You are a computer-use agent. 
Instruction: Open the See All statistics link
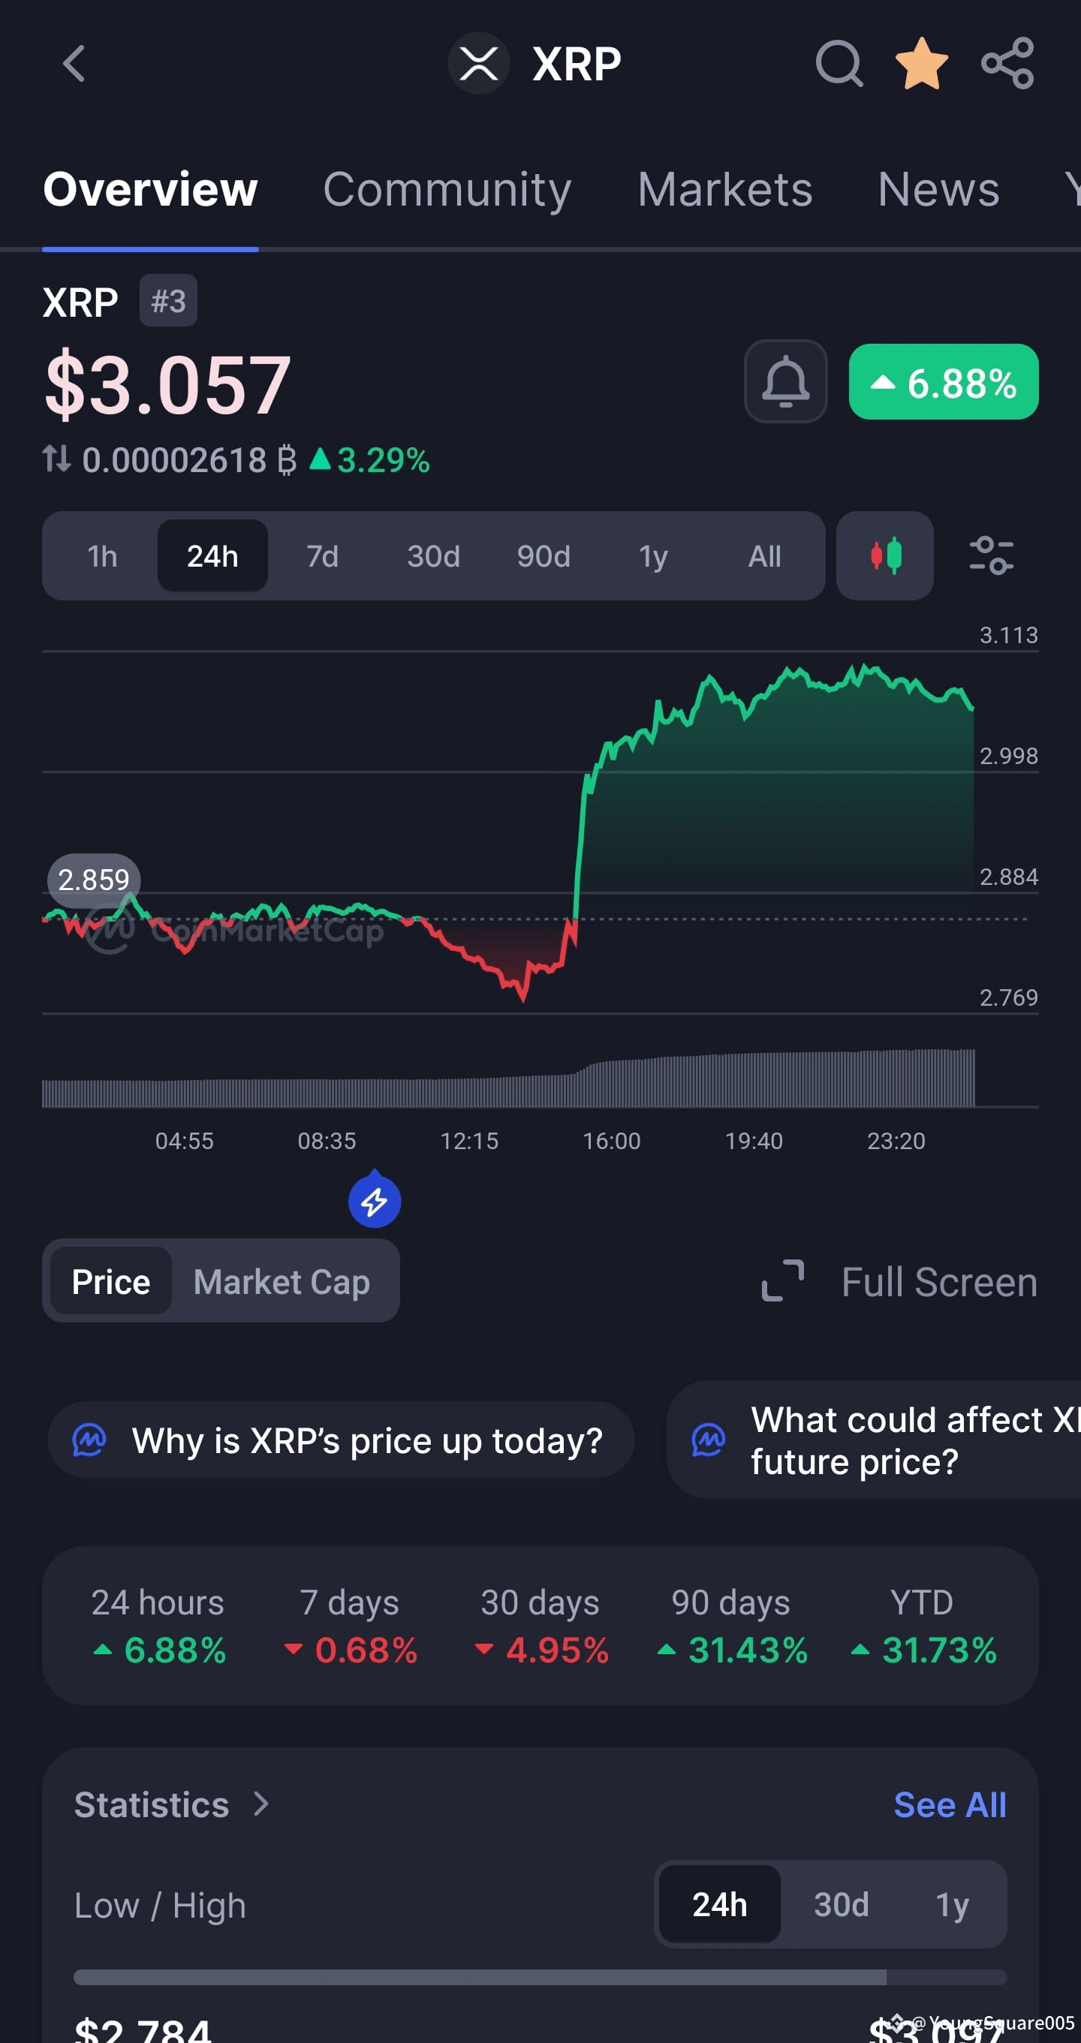tap(950, 1804)
